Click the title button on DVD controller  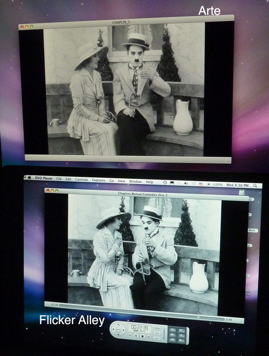[157, 333]
